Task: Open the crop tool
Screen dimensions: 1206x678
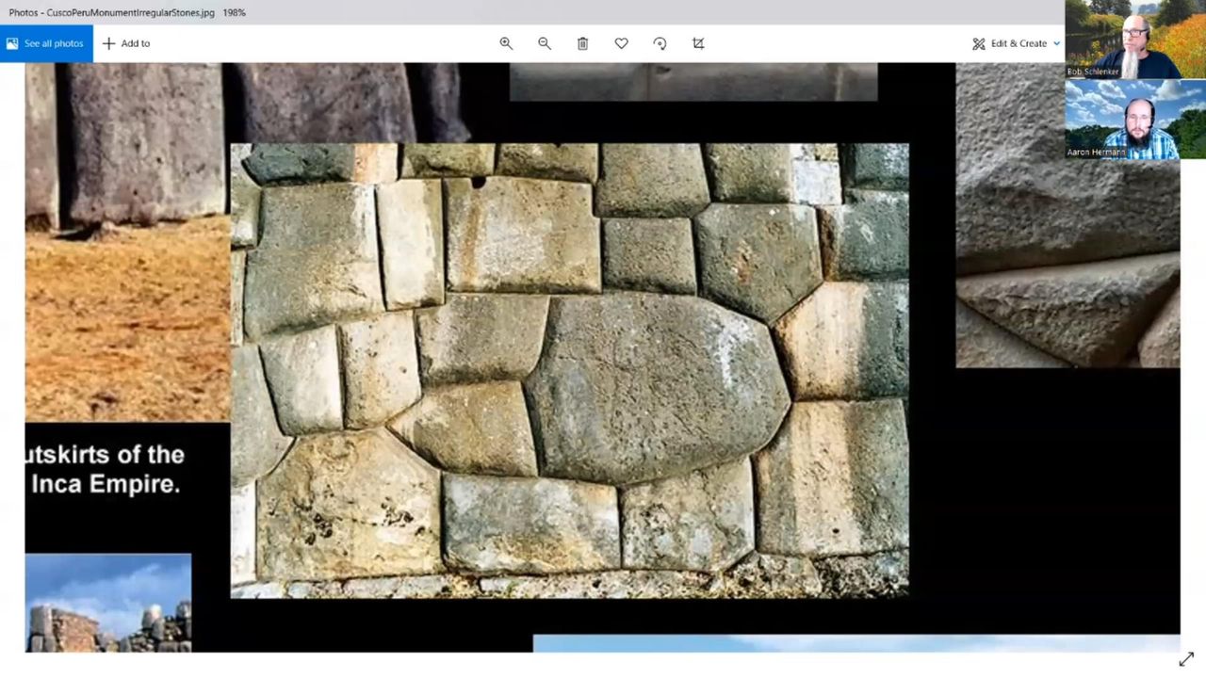Action: coord(698,43)
